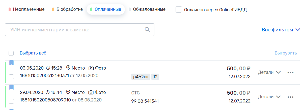
Task: Switch to the Неоплаченные tab
Action: coord(26,10)
